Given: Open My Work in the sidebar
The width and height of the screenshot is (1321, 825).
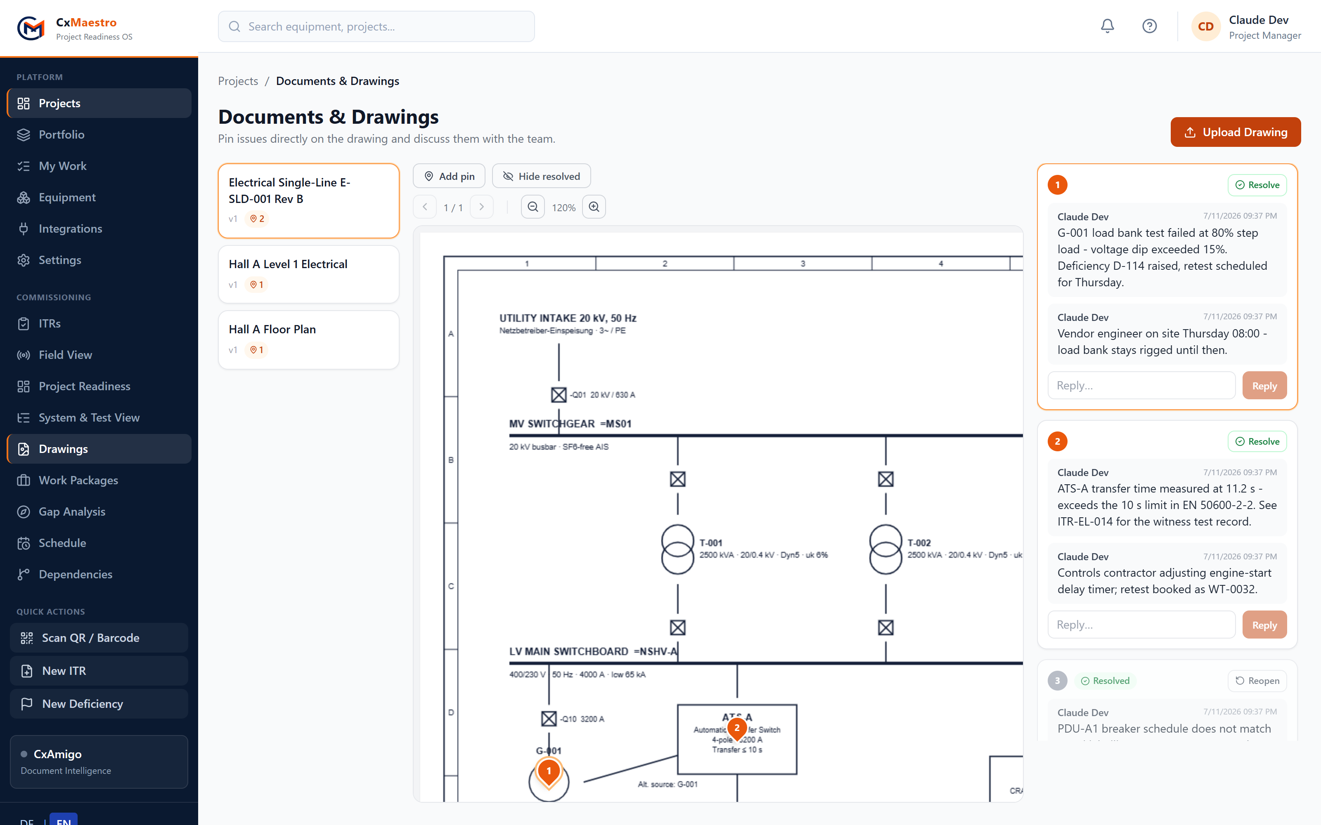Looking at the screenshot, I should coord(99,166).
